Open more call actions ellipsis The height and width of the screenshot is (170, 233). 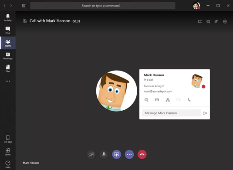click(129, 154)
